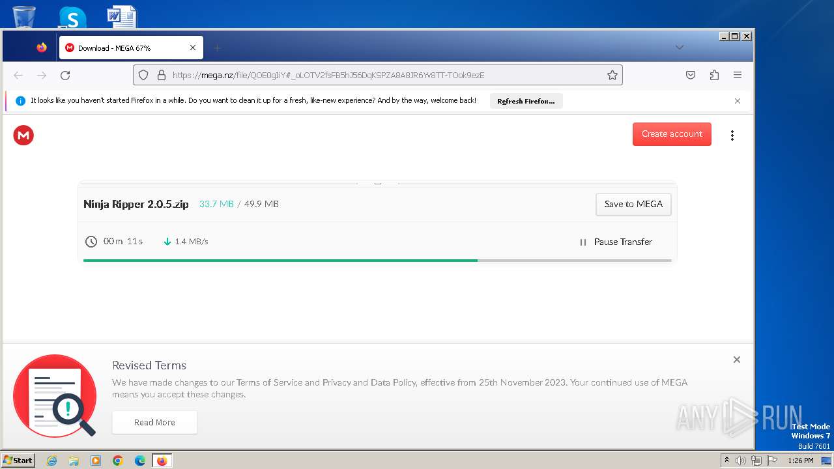Viewport: 834px width, 469px height.
Task: Click the MEGA logo icon
Action: (x=23, y=135)
